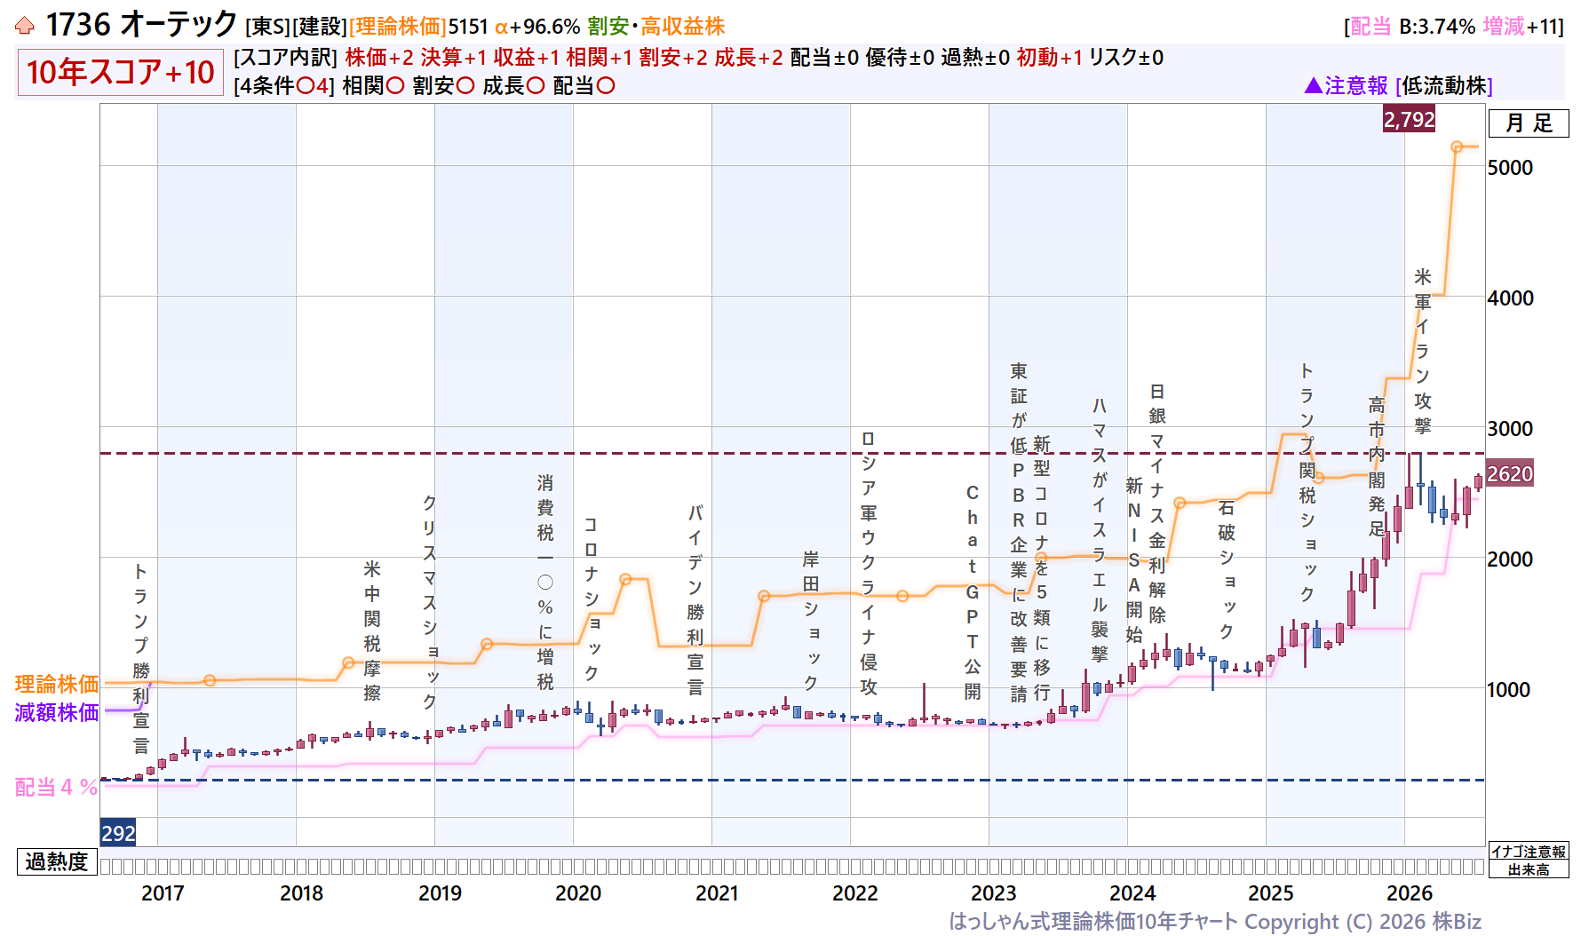Image resolution: width=1581 pixels, height=936 pixels.
Task: Click the イナゴ注意報 box
Action: (x=1528, y=852)
